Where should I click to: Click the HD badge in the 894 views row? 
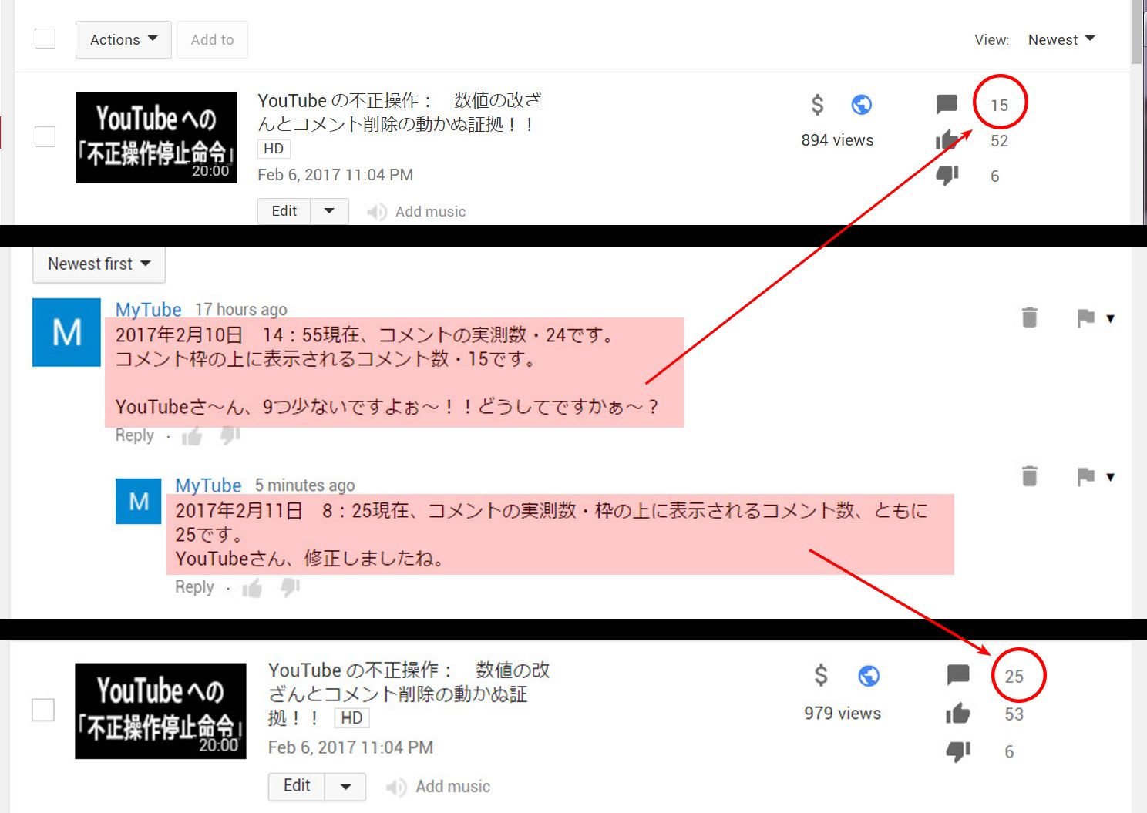coord(274,149)
